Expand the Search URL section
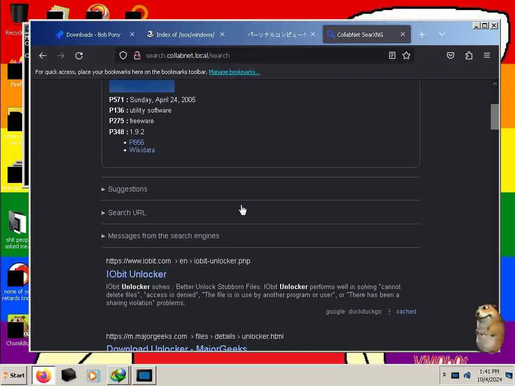The width and height of the screenshot is (515, 386). click(127, 213)
